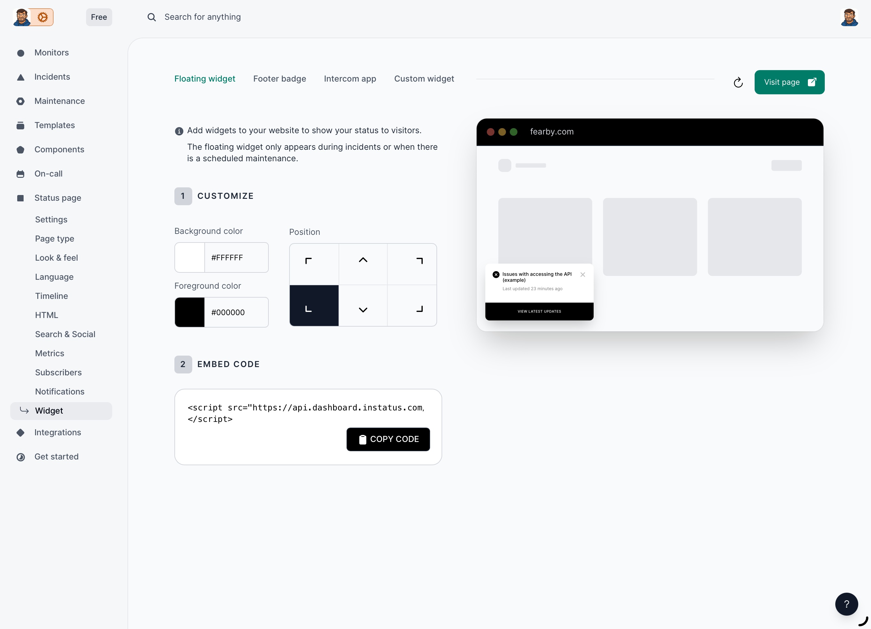Click the Components pentagon icon
Viewport: 871px width, 629px height.
(21, 150)
